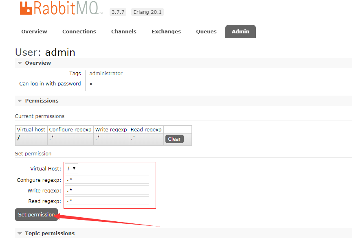Switch to the Connections tab

(79, 32)
